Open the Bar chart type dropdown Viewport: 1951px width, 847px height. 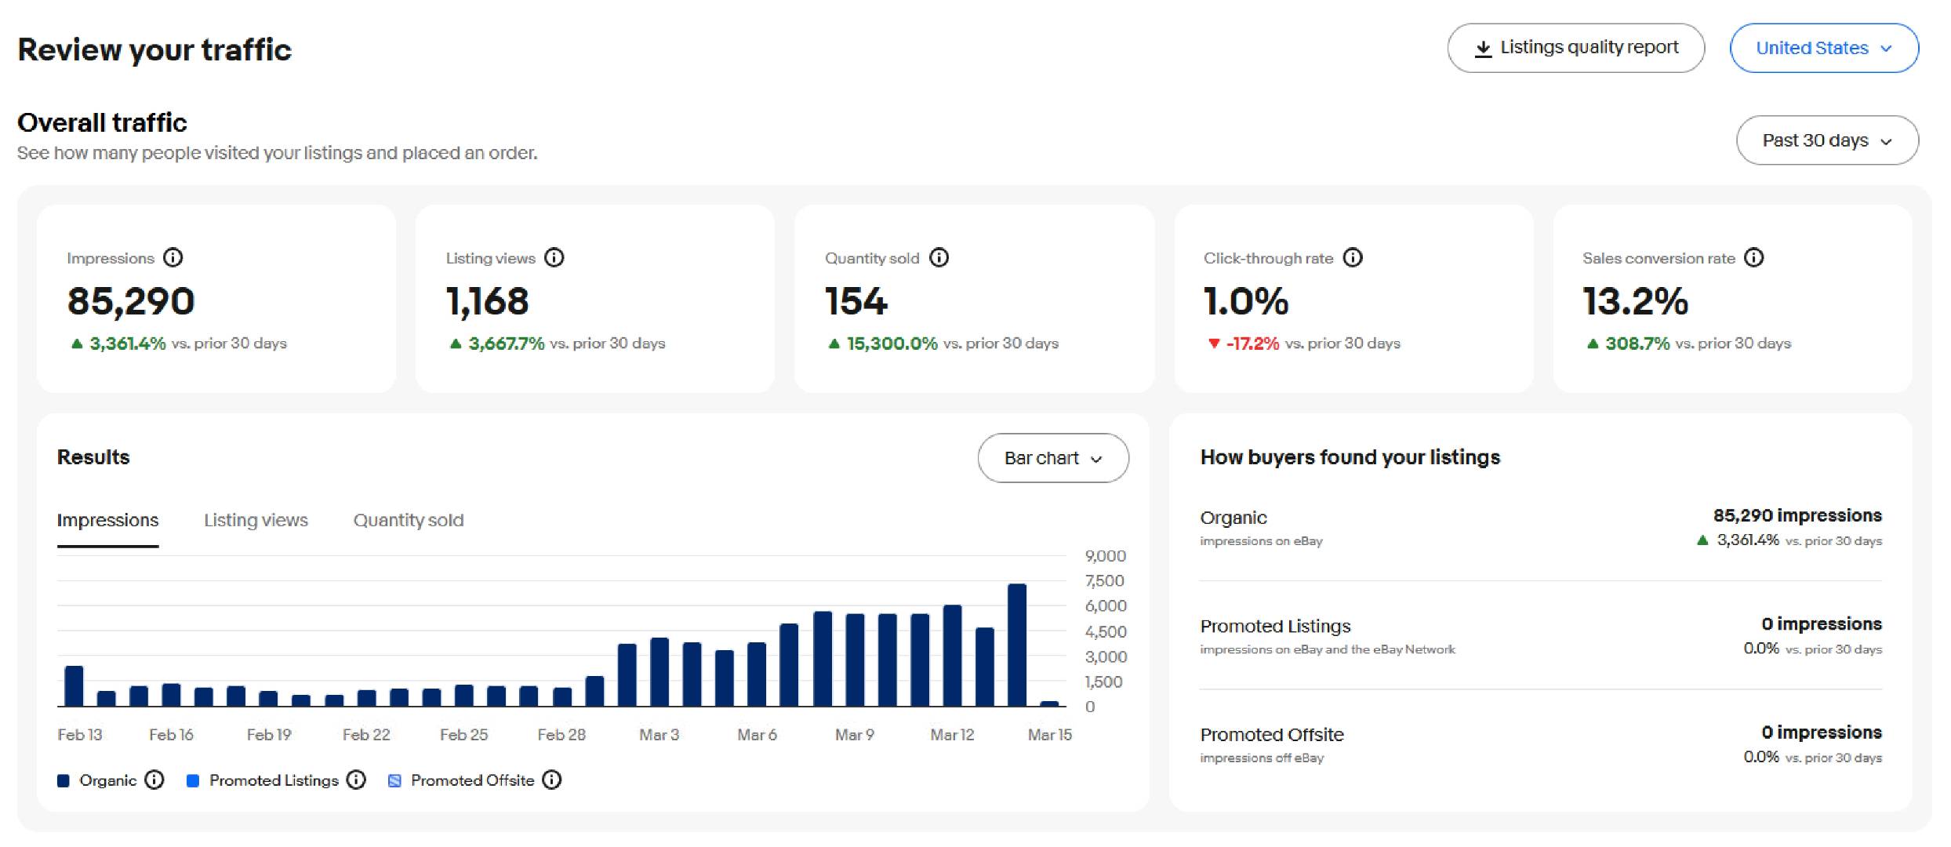tap(1052, 458)
